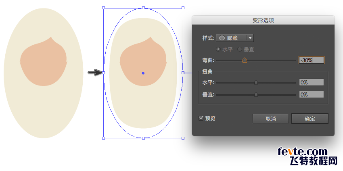Click the bottom-left bounding box handle
This screenshot has width=343, height=171.
coord(103,138)
